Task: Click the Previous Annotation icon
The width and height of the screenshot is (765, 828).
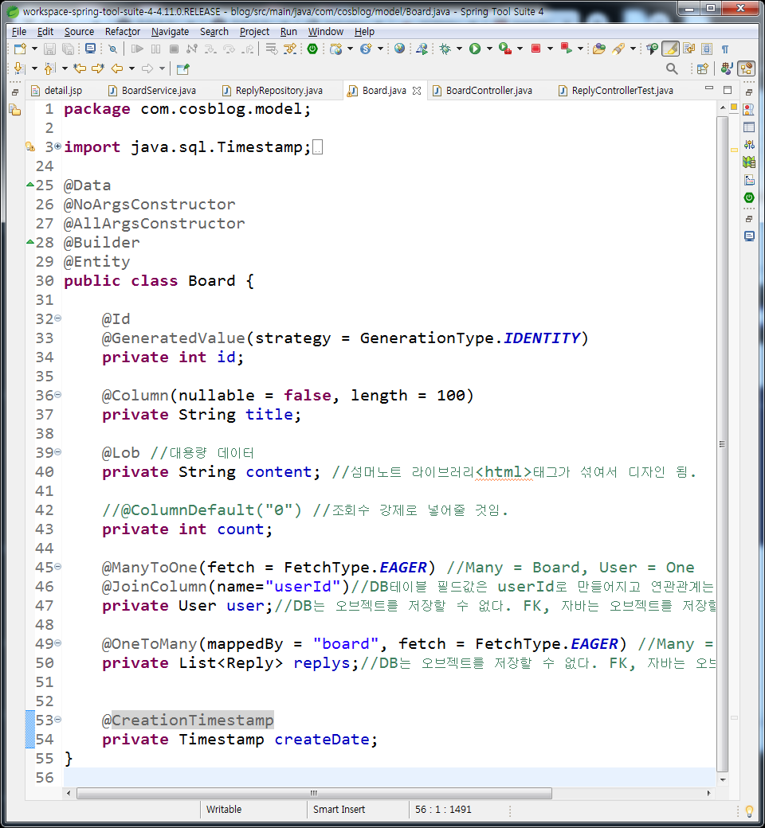Action: pos(49,68)
